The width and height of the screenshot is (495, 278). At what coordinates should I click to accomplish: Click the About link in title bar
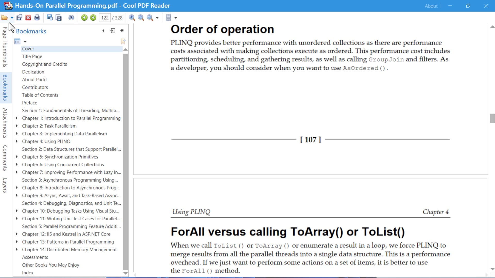click(x=431, y=6)
